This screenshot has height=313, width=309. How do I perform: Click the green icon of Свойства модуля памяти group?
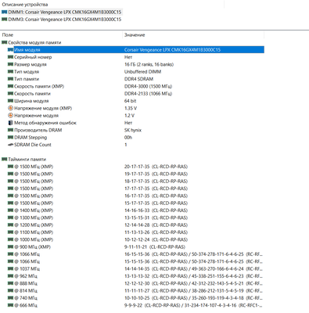[x=4, y=42]
